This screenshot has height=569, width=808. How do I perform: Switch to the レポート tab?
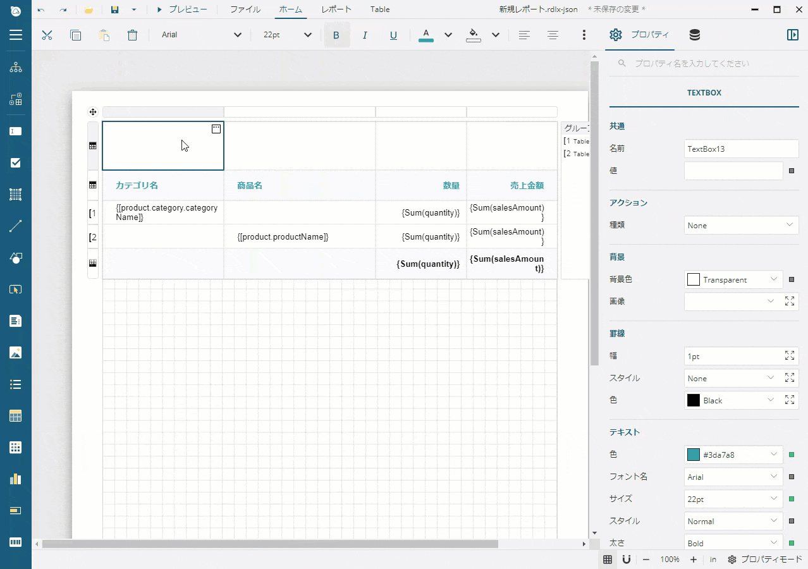click(336, 9)
